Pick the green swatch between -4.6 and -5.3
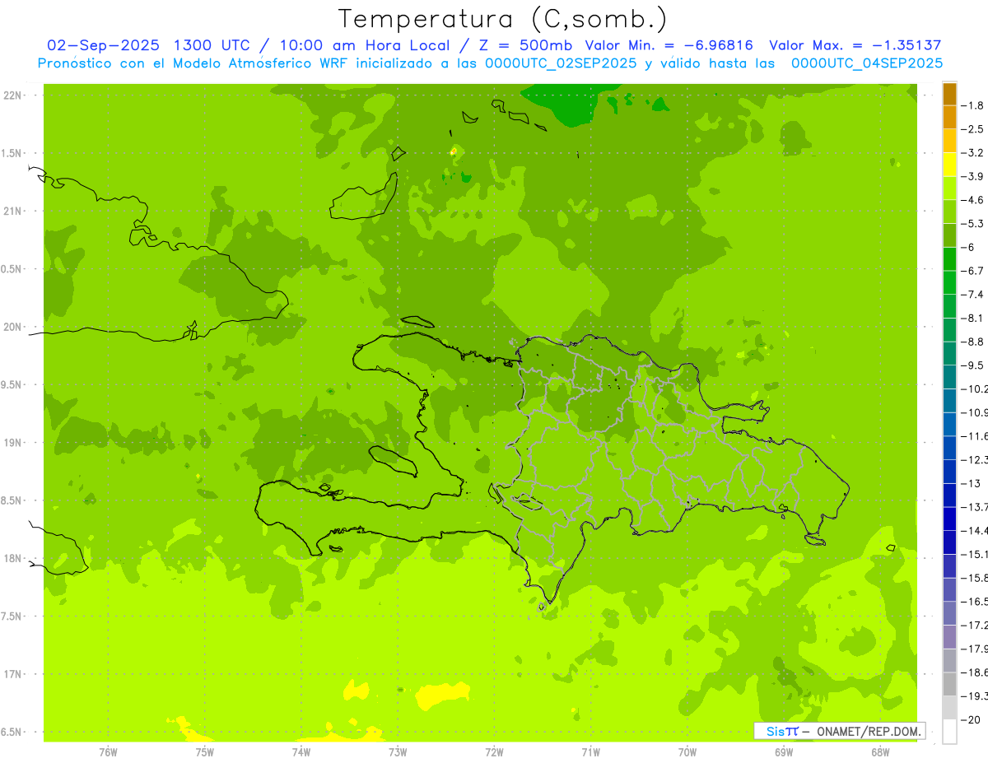Image resolution: width=988 pixels, height=763 pixels. tap(949, 212)
